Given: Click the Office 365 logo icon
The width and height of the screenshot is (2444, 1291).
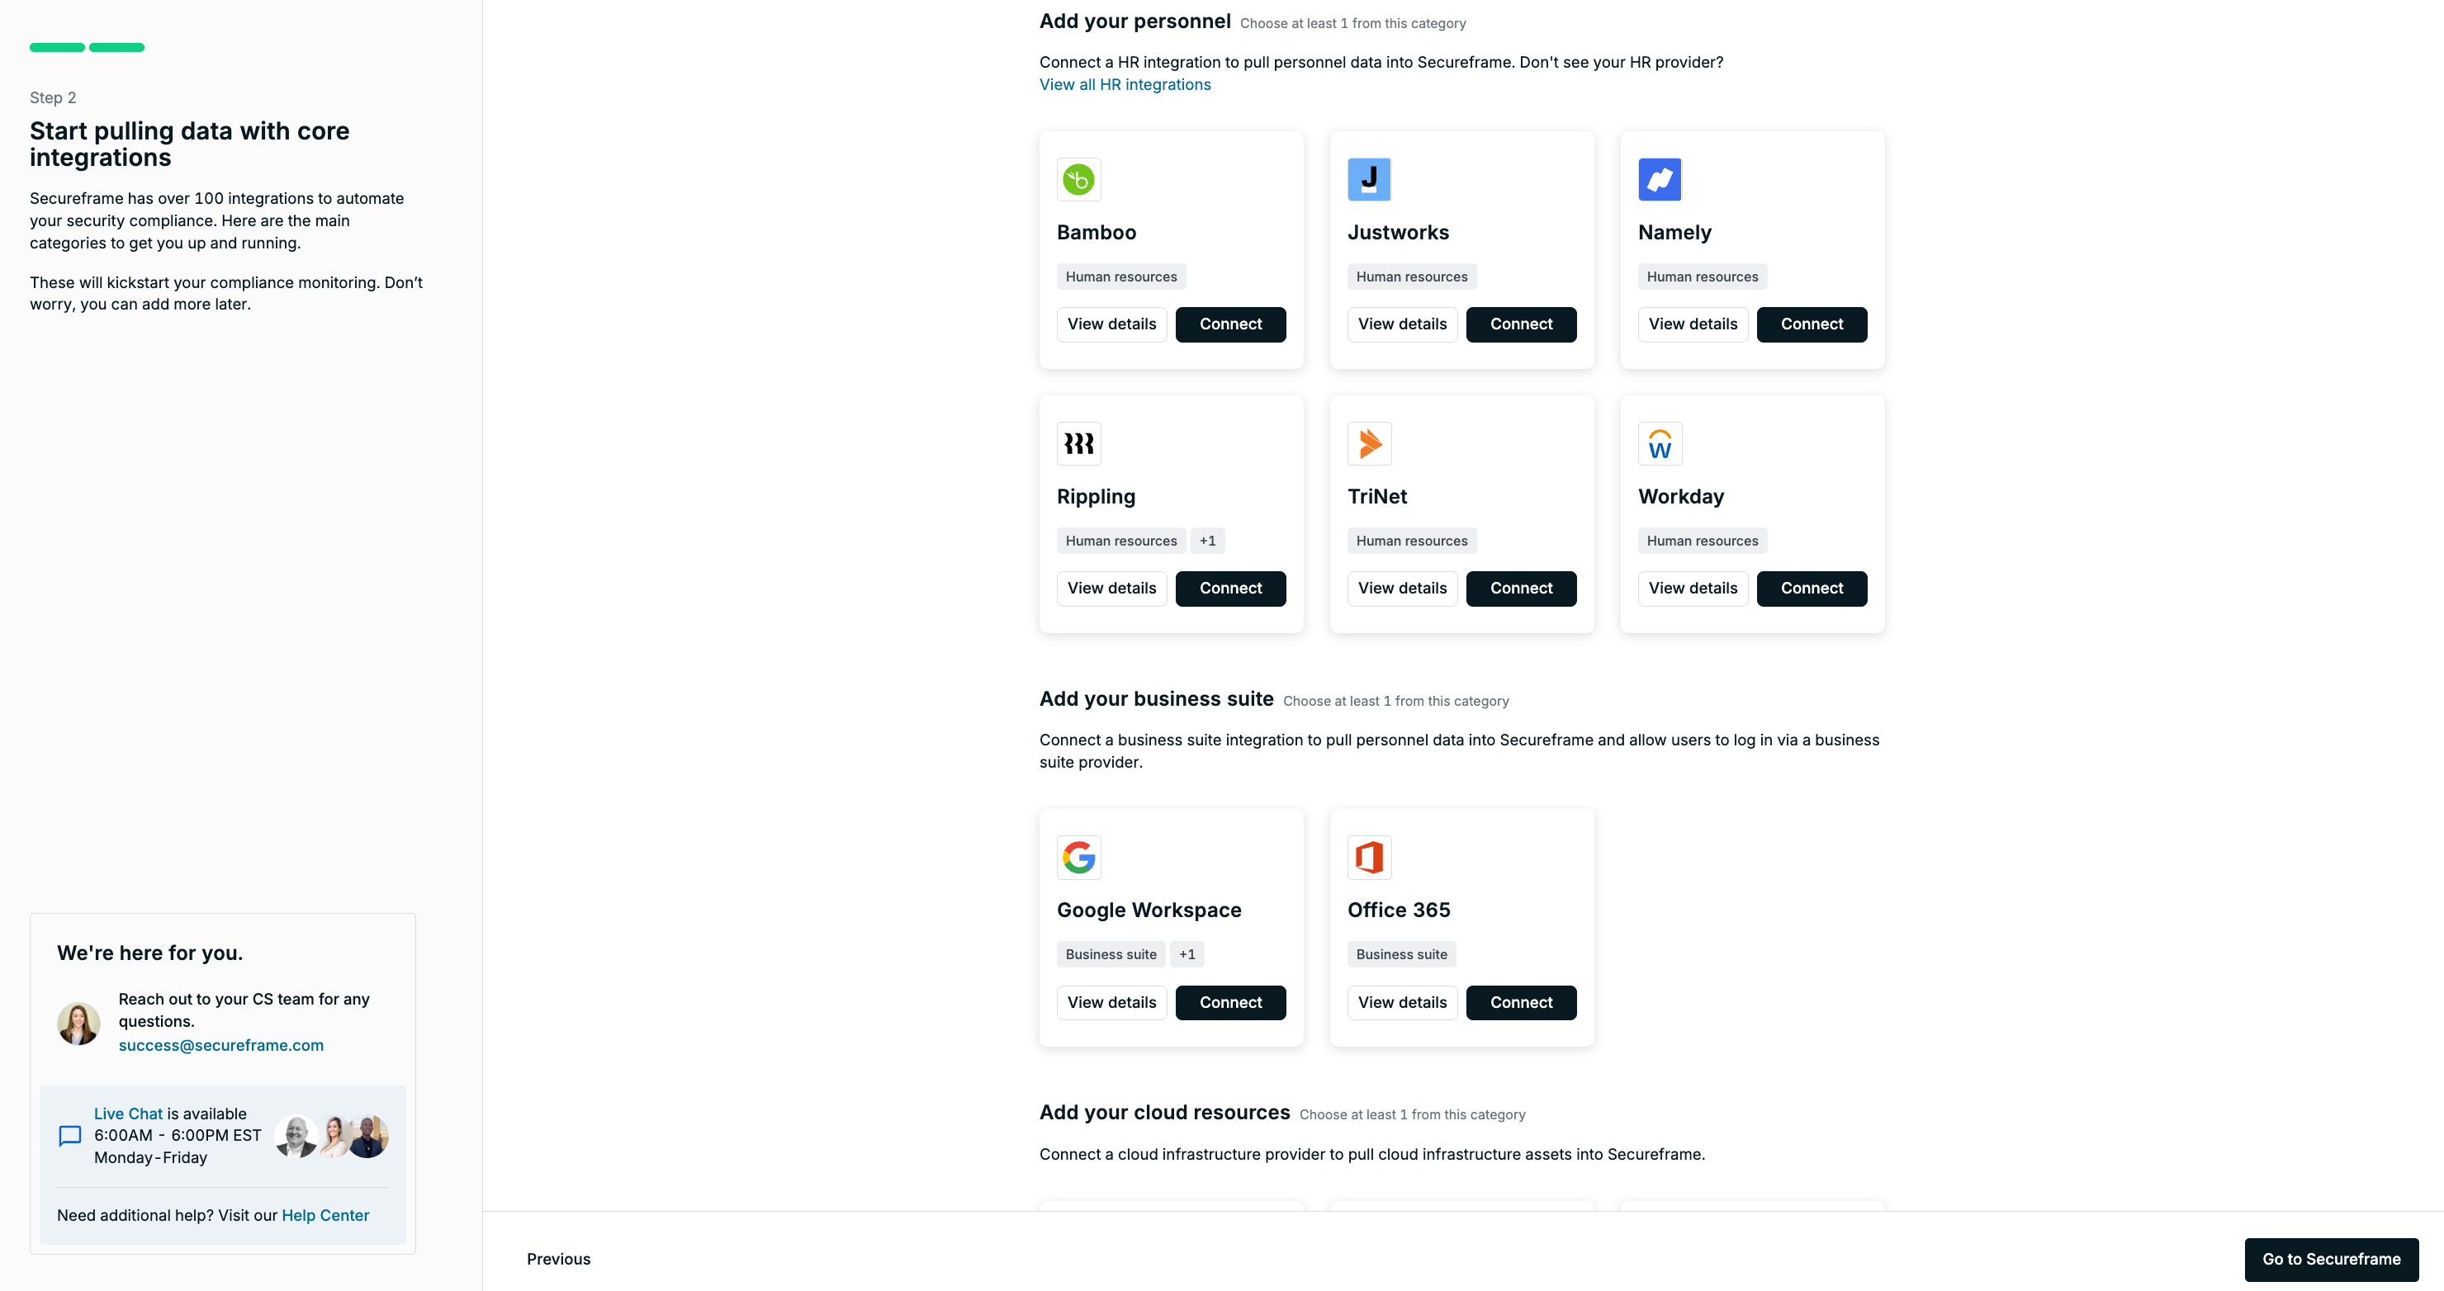Looking at the screenshot, I should click(x=1369, y=858).
